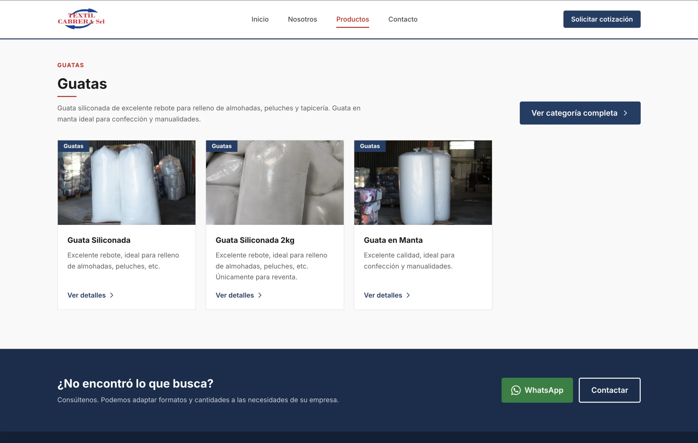Open the Contacto navigation link
698x443 pixels.
pos(403,19)
